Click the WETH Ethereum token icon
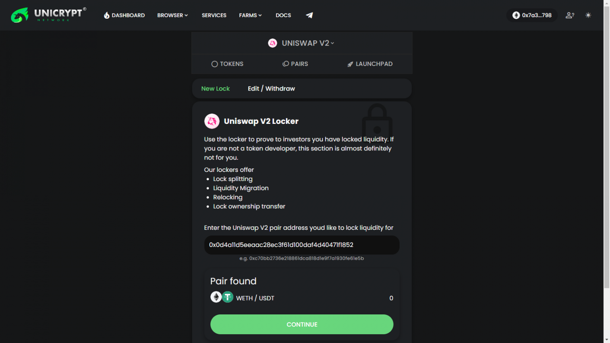The width and height of the screenshot is (610, 343). coord(216,297)
